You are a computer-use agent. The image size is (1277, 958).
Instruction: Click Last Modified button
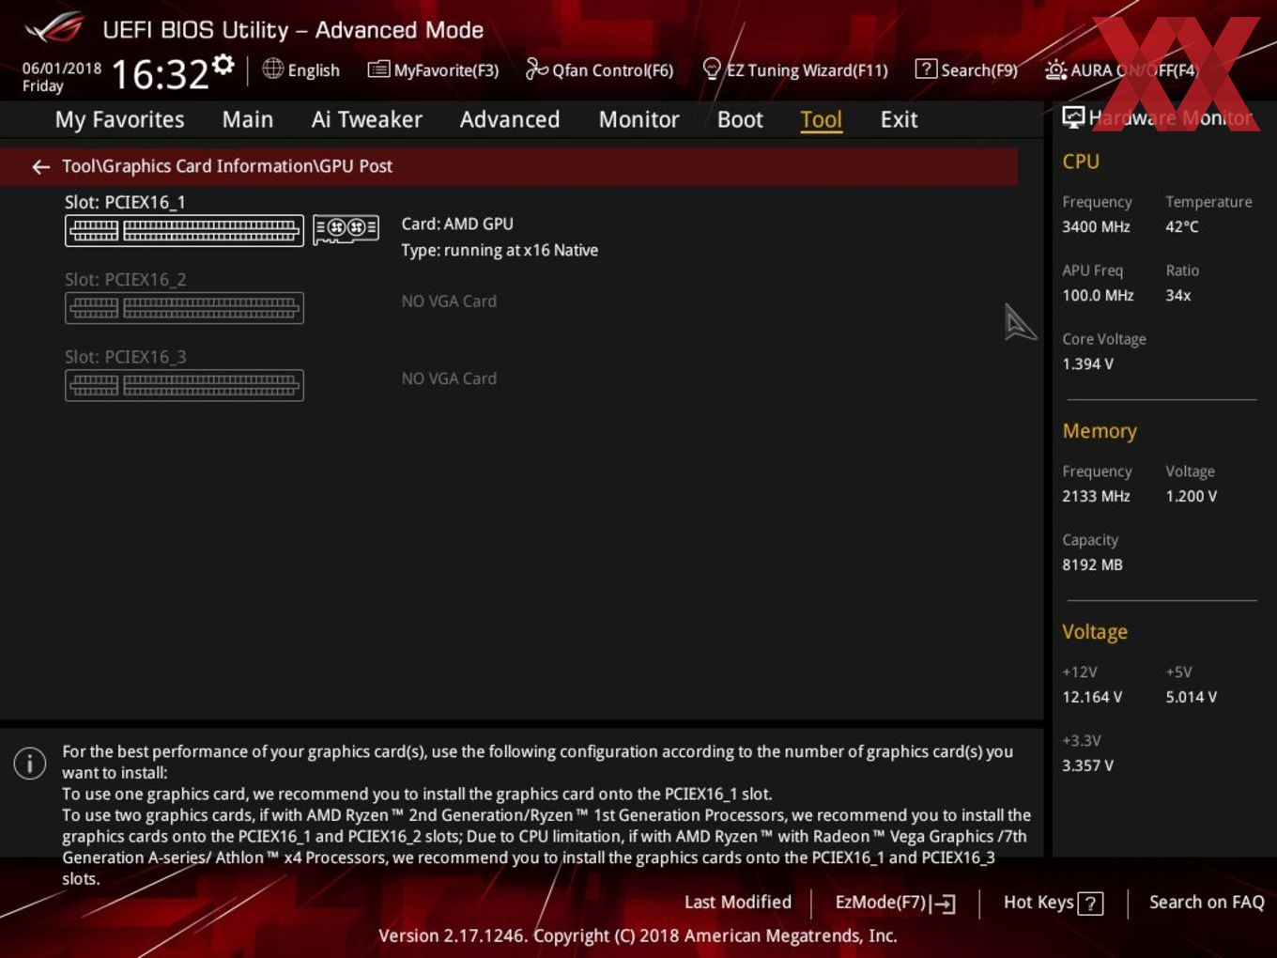pyautogui.click(x=738, y=902)
